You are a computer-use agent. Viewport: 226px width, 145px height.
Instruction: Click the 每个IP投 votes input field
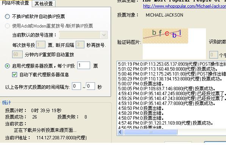click(x=84, y=65)
